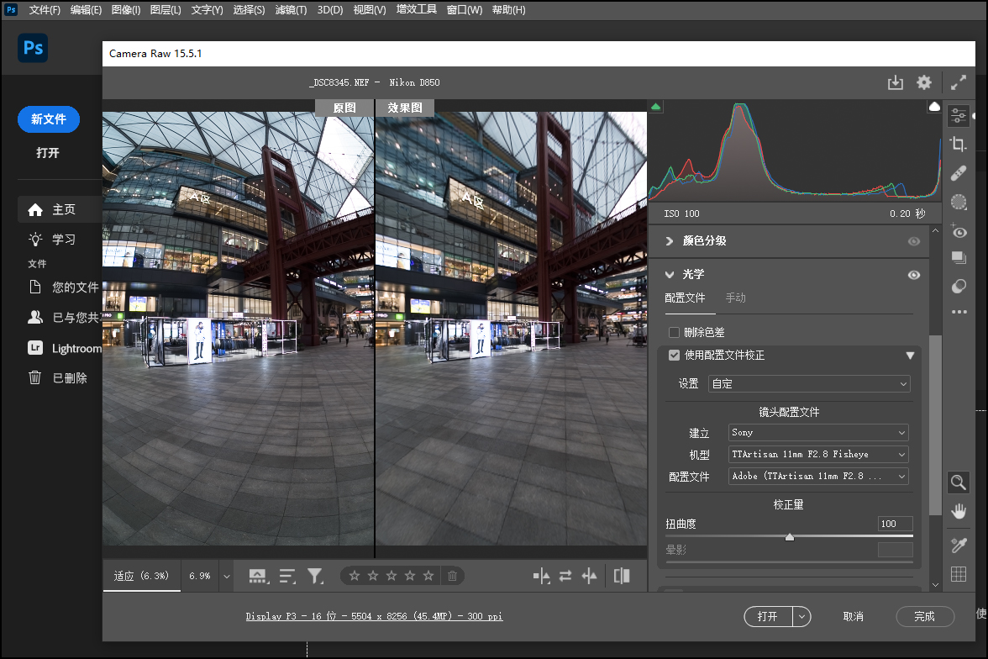Select the Healing brush tool
This screenshot has height=659, width=988.
pyautogui.click(x=958, y=174)
